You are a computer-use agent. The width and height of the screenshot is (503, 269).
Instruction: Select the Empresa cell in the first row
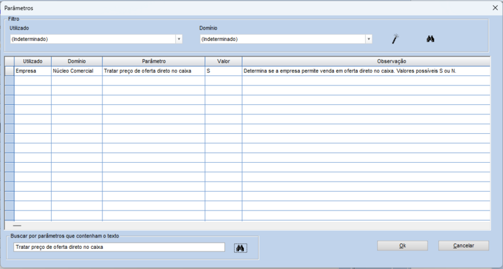[x=33, y=71]
